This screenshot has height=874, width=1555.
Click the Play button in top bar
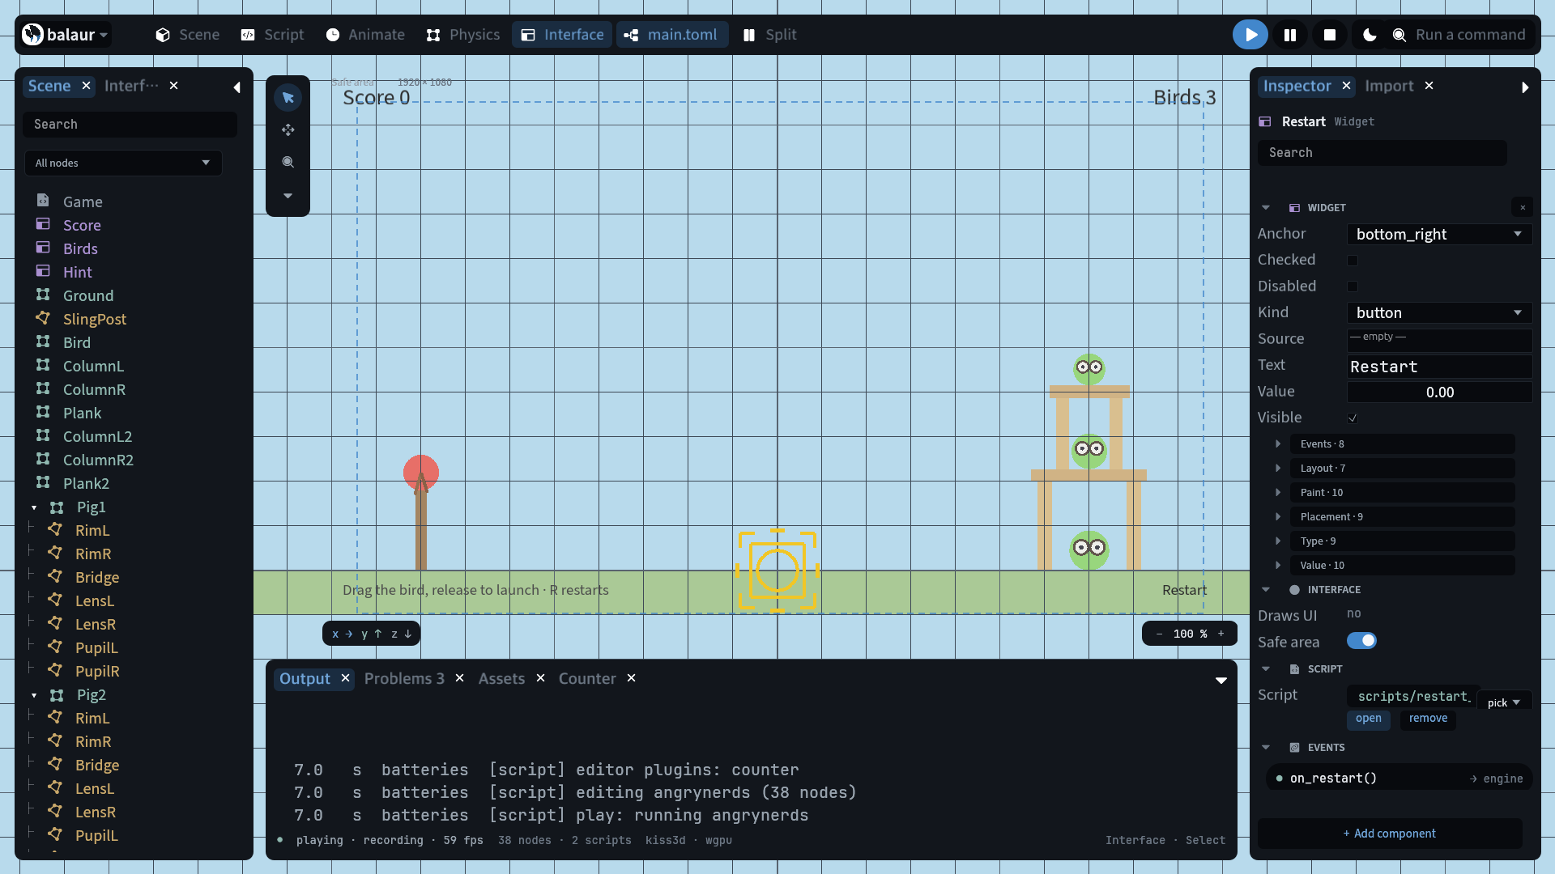[x=1250, y=35]
